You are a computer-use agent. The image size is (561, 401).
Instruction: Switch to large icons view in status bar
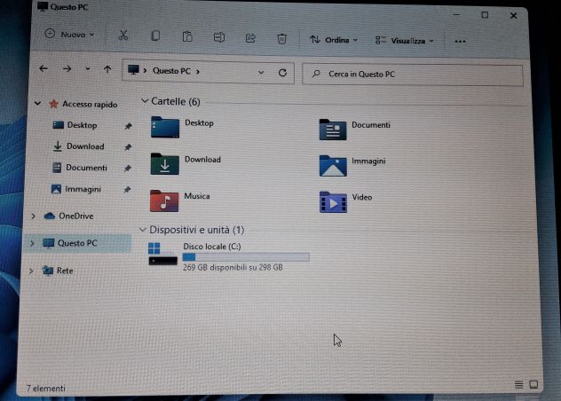point(533,384)
